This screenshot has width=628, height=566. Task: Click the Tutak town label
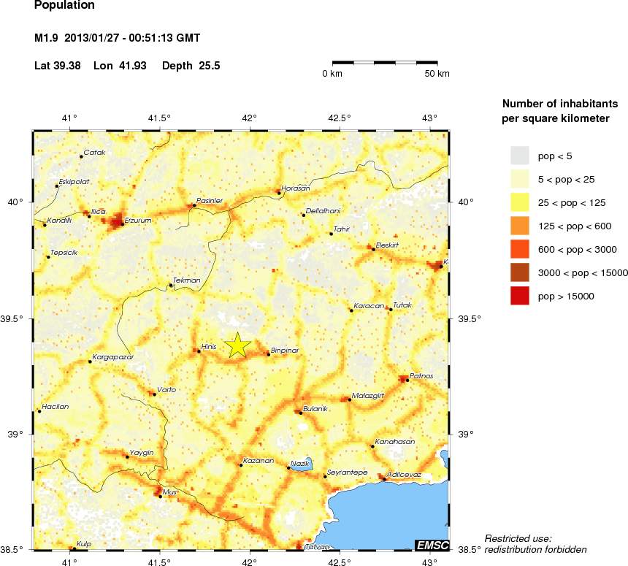pos(402,305)
